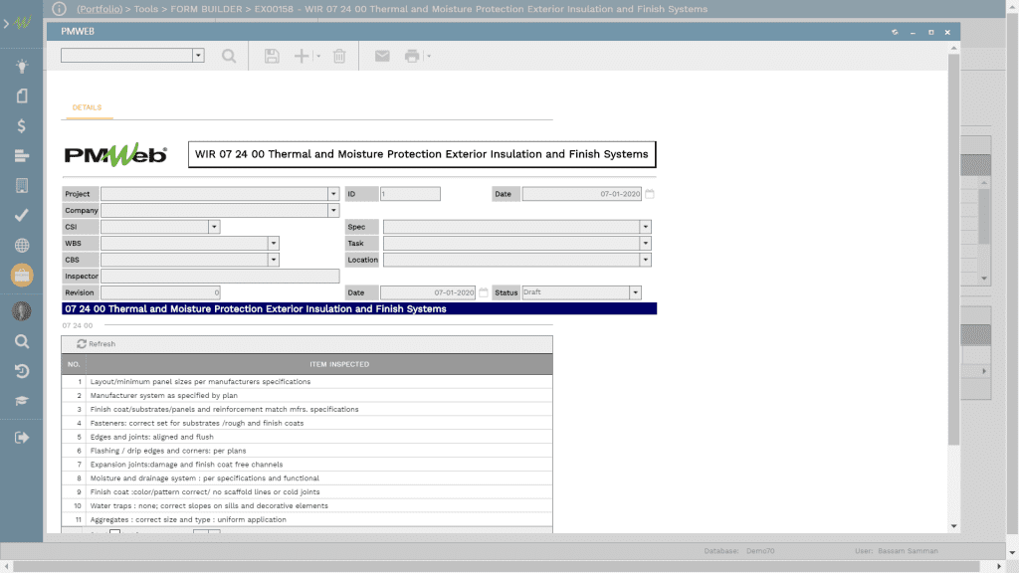Delete record using the trash icon

pyautogui.click(x=339, y=56)
